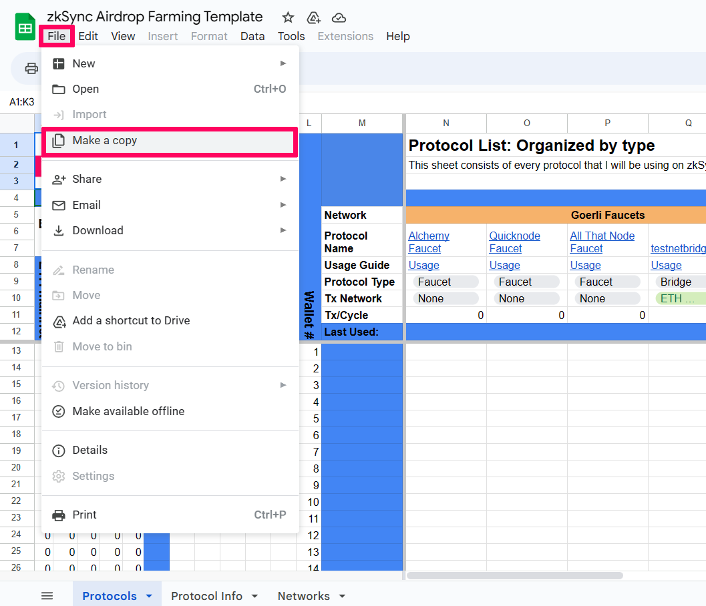Star the zkSync Airdrop Farming Template document
This screenshot has height=606, width=706.
tap(288, 18)
